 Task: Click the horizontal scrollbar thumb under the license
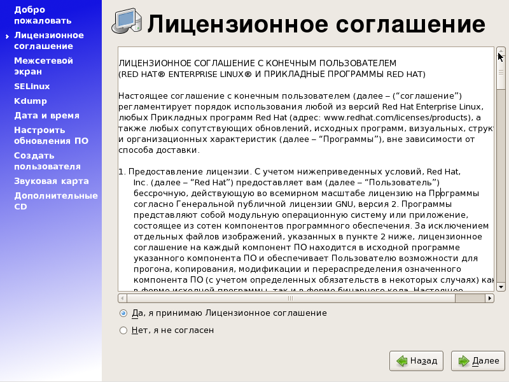coord(280,298)
